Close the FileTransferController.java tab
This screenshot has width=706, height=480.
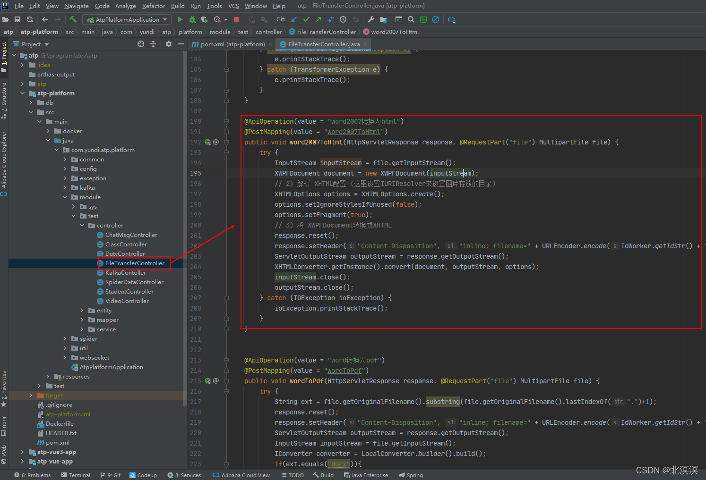[365, 44]
